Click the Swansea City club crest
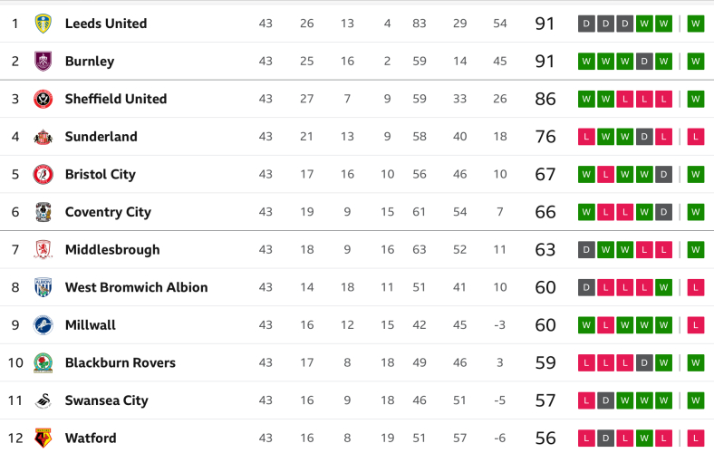 (x=43, y=400)
